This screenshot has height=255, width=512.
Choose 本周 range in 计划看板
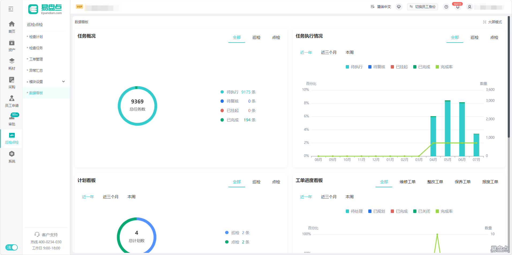coord(131,197)
